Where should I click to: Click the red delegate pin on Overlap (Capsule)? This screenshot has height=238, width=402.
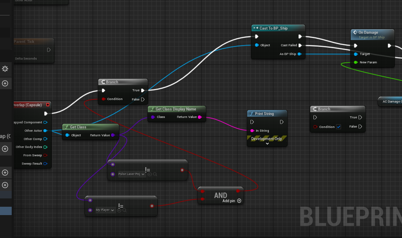pyautogui.click(x=48, y=105)
